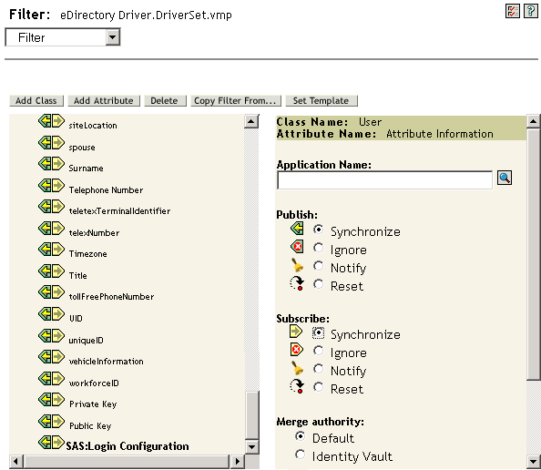
Task: Click the details panel vertical scrollbar thumb
Action: coord(534,254)
